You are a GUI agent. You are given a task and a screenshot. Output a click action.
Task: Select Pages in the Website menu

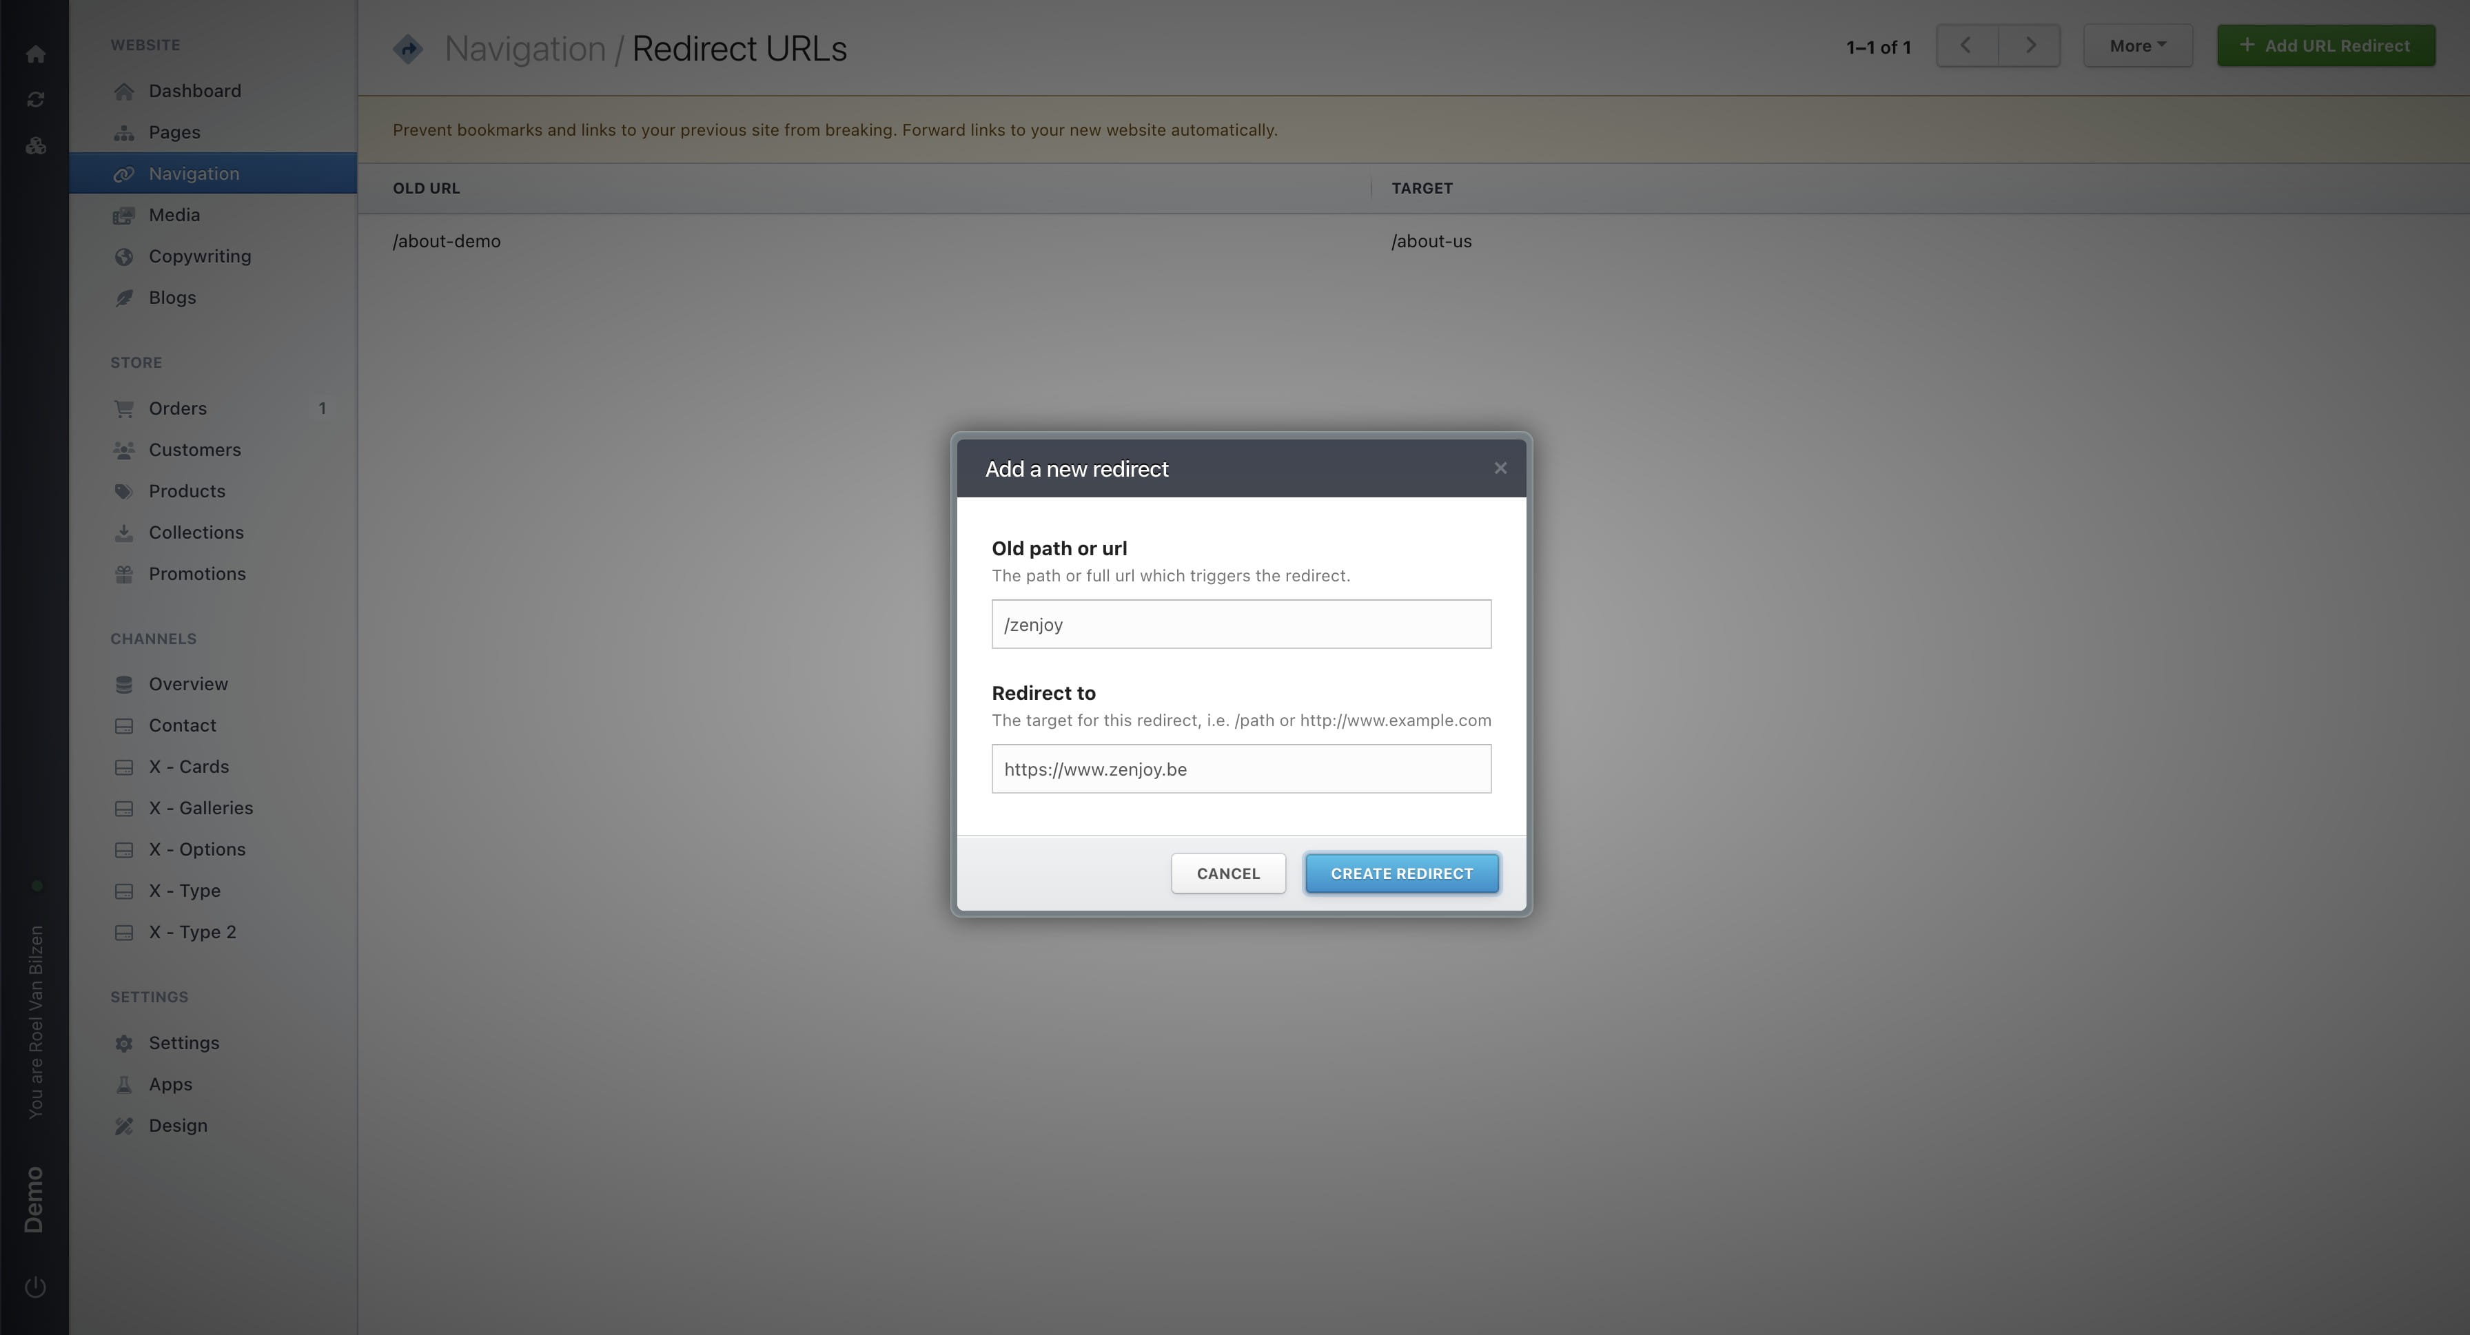[174, 132]
